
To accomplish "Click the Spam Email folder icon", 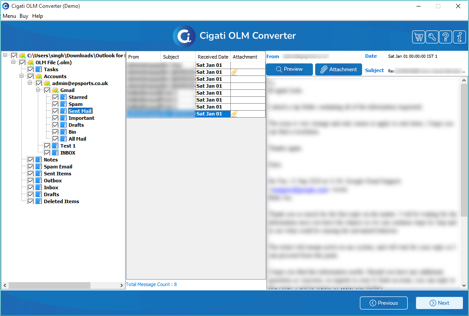I will tap(39, 167).
